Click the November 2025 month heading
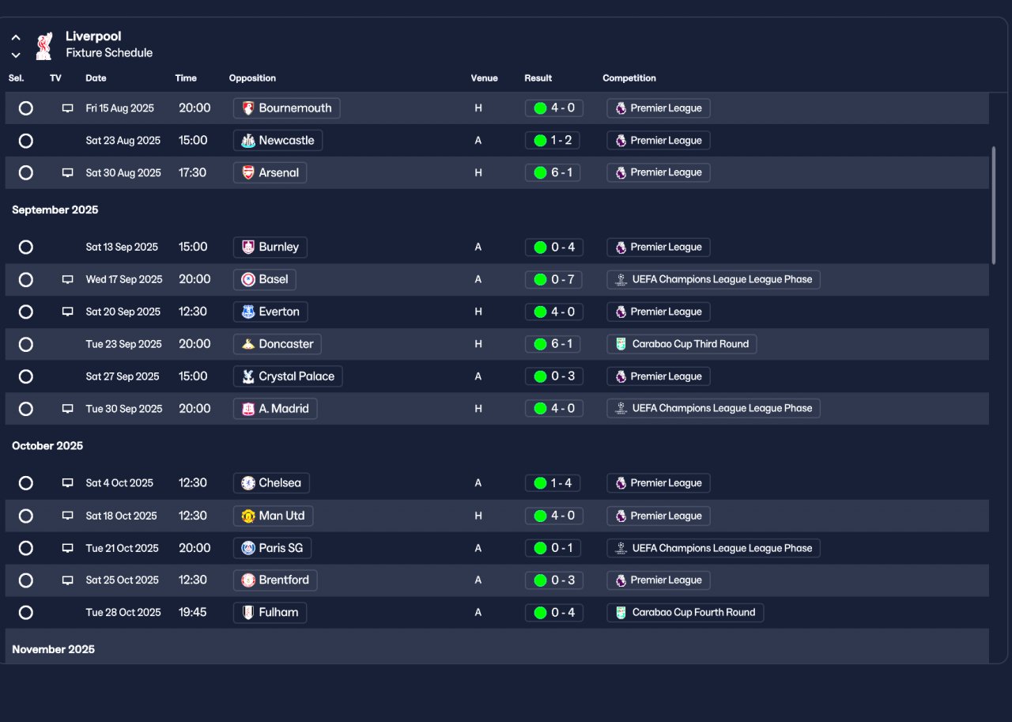The image size is (1012, 722). pos(54,649)
